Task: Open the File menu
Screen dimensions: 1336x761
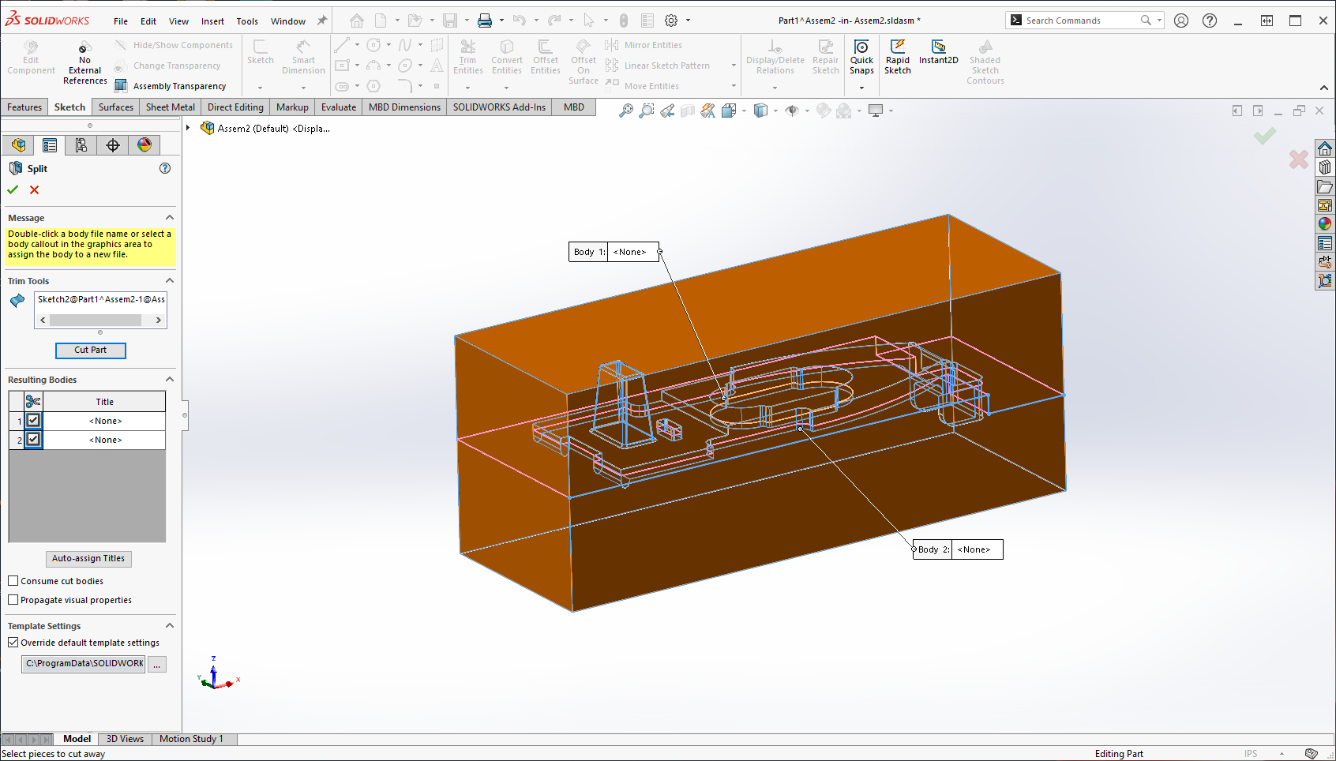Action: click(121, 21)
